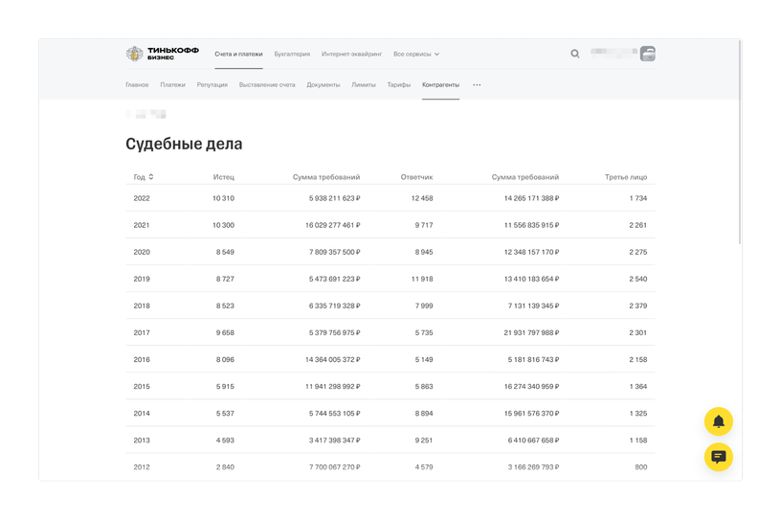This screenshot has height=520, width=781.
Task: Click the amount 16 029 277 461 ₽
Action: tap(333, 225)
